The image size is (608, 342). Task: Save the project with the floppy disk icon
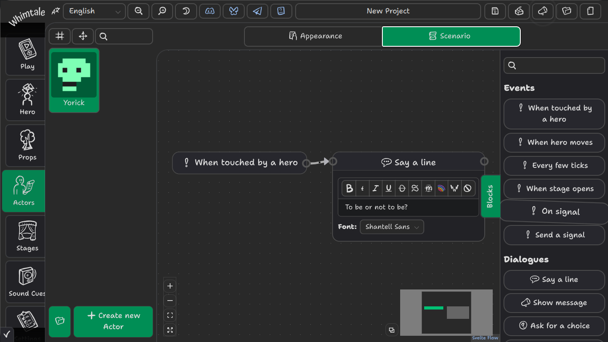(x=495, y=11)
